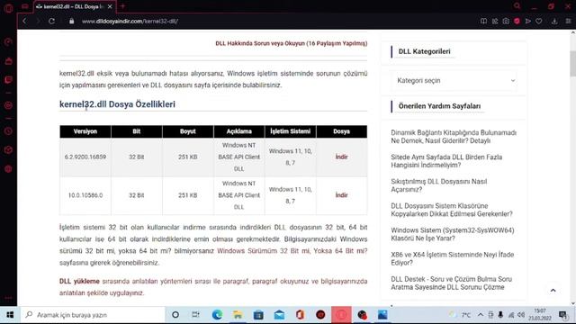Open the DLL yükleme link
Screen dimensions: 576x324
pos(79,281)
